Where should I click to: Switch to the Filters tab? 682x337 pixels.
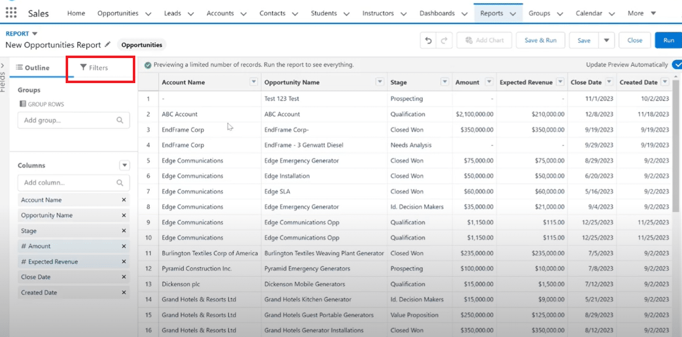pyautogui.click(x=94, y=68)
